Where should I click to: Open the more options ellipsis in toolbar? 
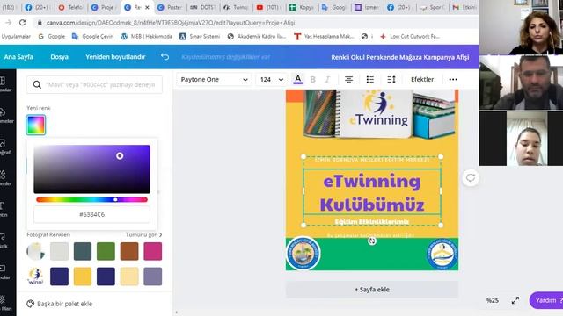click(453, 80)
